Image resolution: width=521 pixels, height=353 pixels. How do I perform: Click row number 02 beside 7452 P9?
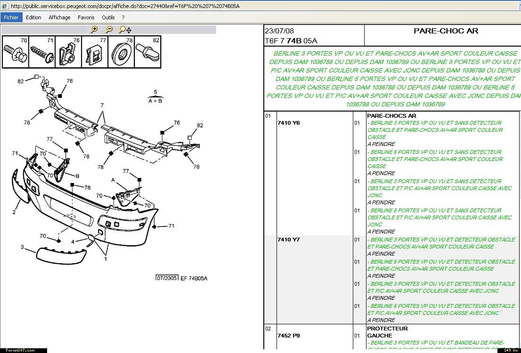pos(268,329)
